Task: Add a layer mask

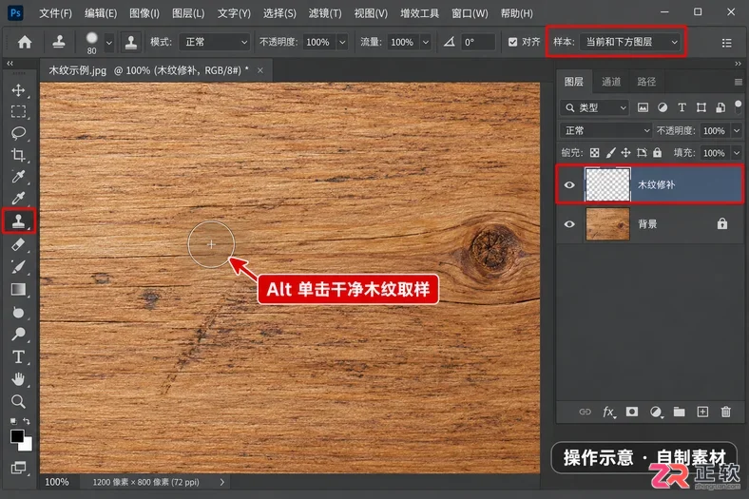Action: point(631,412)
